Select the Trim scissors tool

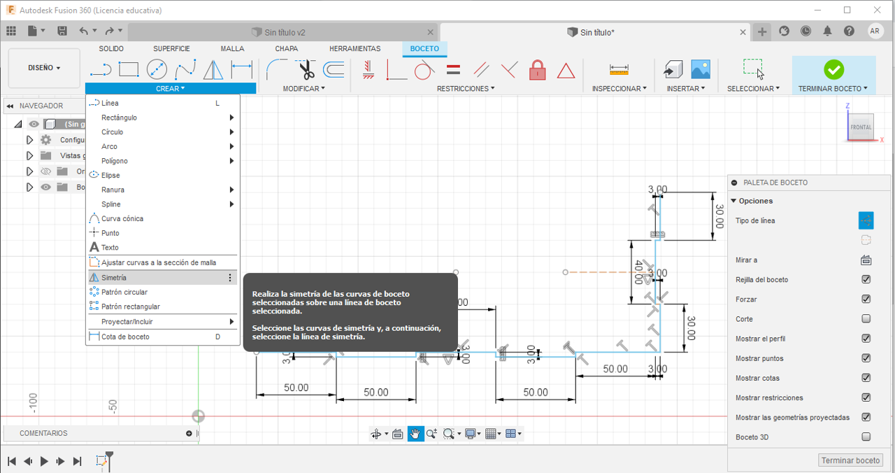(x=306, y=69)
